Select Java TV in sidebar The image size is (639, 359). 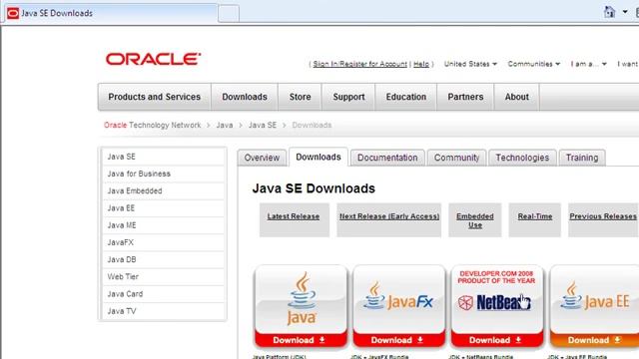click(x=163, y=311)
